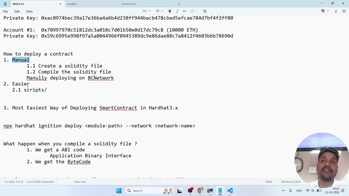Viewport: 349px width, 196px height.
Task: Toggle bold formatting in Notepad toolbar
Action: [170, 11]
